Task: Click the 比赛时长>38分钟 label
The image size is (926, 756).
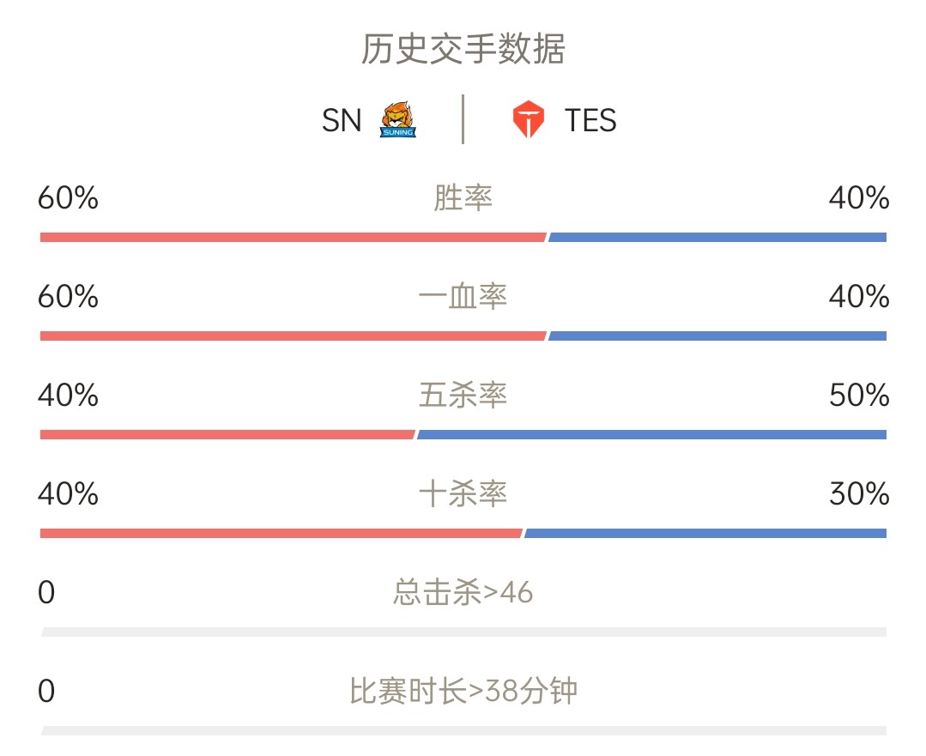Action: (x=463, y=691)
